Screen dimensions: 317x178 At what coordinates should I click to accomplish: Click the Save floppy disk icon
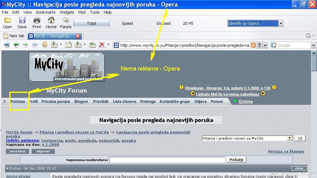coord(22,20)
